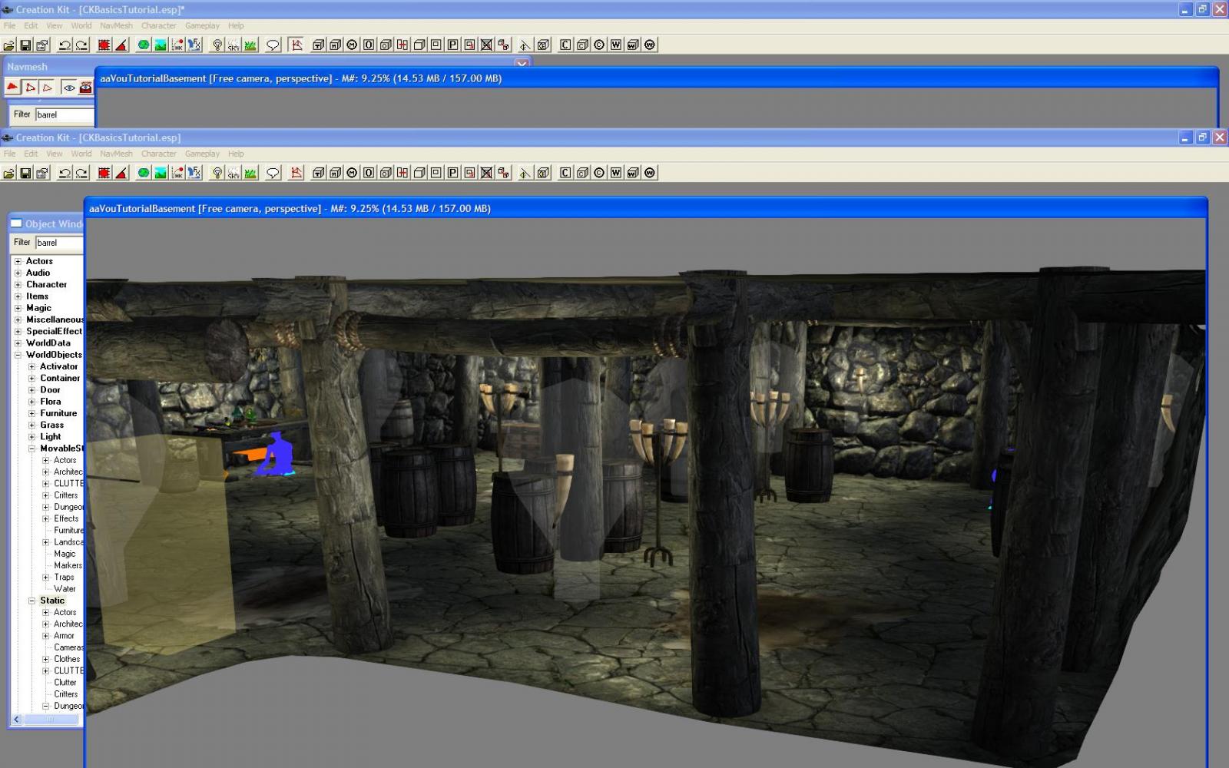Open Preferences icon in front window toolbar
The image size is (1229, 768).
point(42,174)
